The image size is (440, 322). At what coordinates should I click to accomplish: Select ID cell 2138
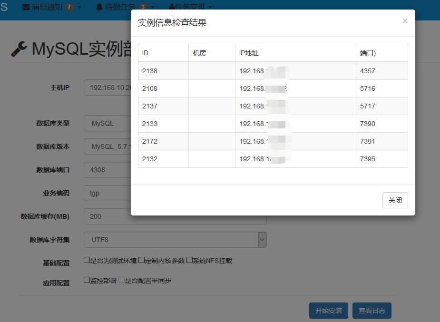[x=163, y=71]
